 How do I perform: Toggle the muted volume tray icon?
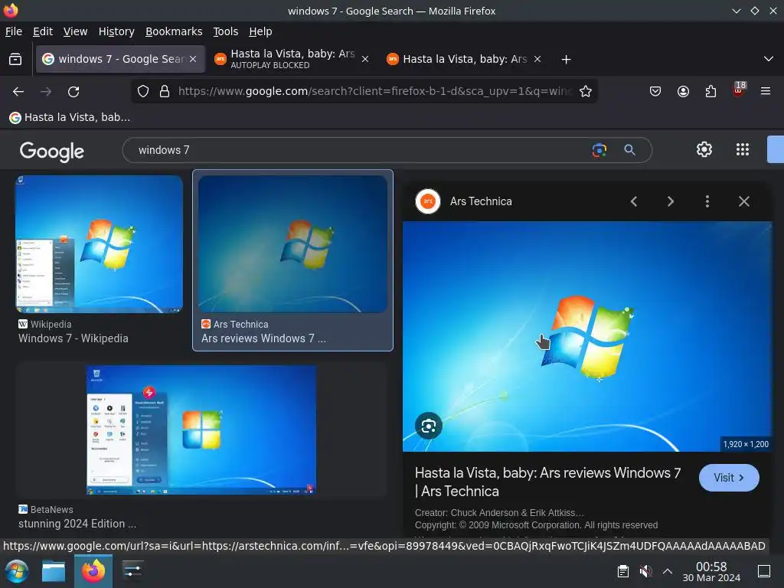[645, 571]
